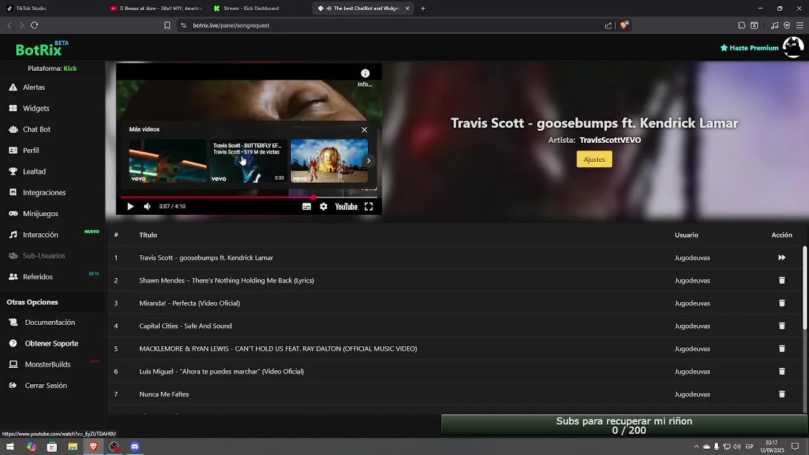Open the BUTTERFLY EFFECT suggested video

click(x=248, y=161)
